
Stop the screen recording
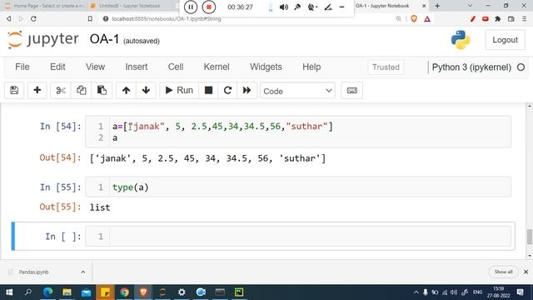[x=209, y=7]
